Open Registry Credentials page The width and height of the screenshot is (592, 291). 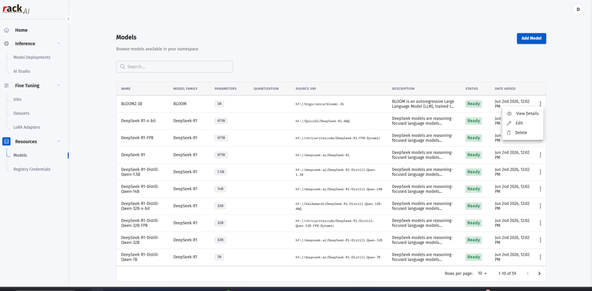[x=32, y=170]
